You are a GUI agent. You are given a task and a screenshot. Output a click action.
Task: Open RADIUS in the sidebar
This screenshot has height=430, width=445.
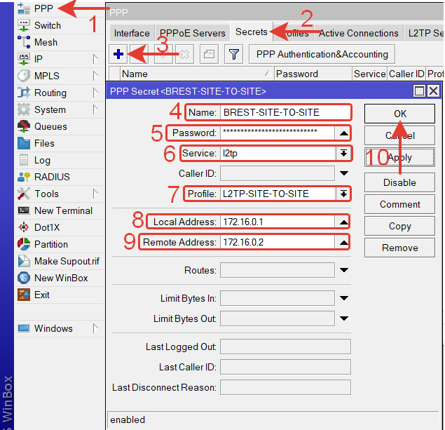coord(52,177)
